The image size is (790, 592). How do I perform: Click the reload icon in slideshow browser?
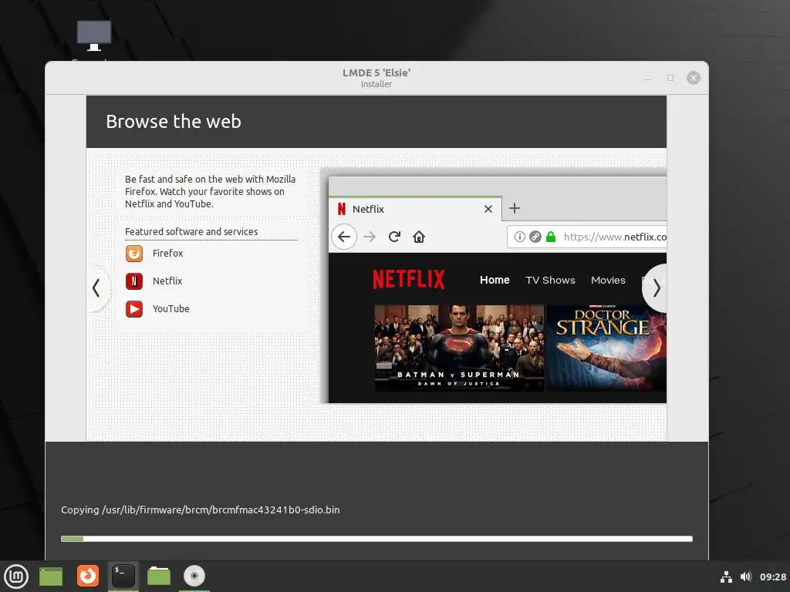click(x=394, y=237)
